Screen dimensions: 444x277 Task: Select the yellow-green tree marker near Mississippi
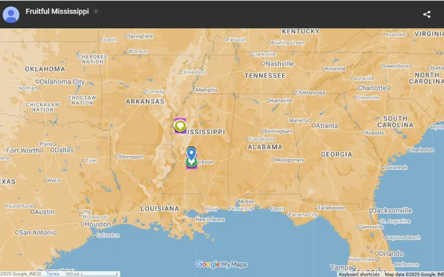coord(180,126)
